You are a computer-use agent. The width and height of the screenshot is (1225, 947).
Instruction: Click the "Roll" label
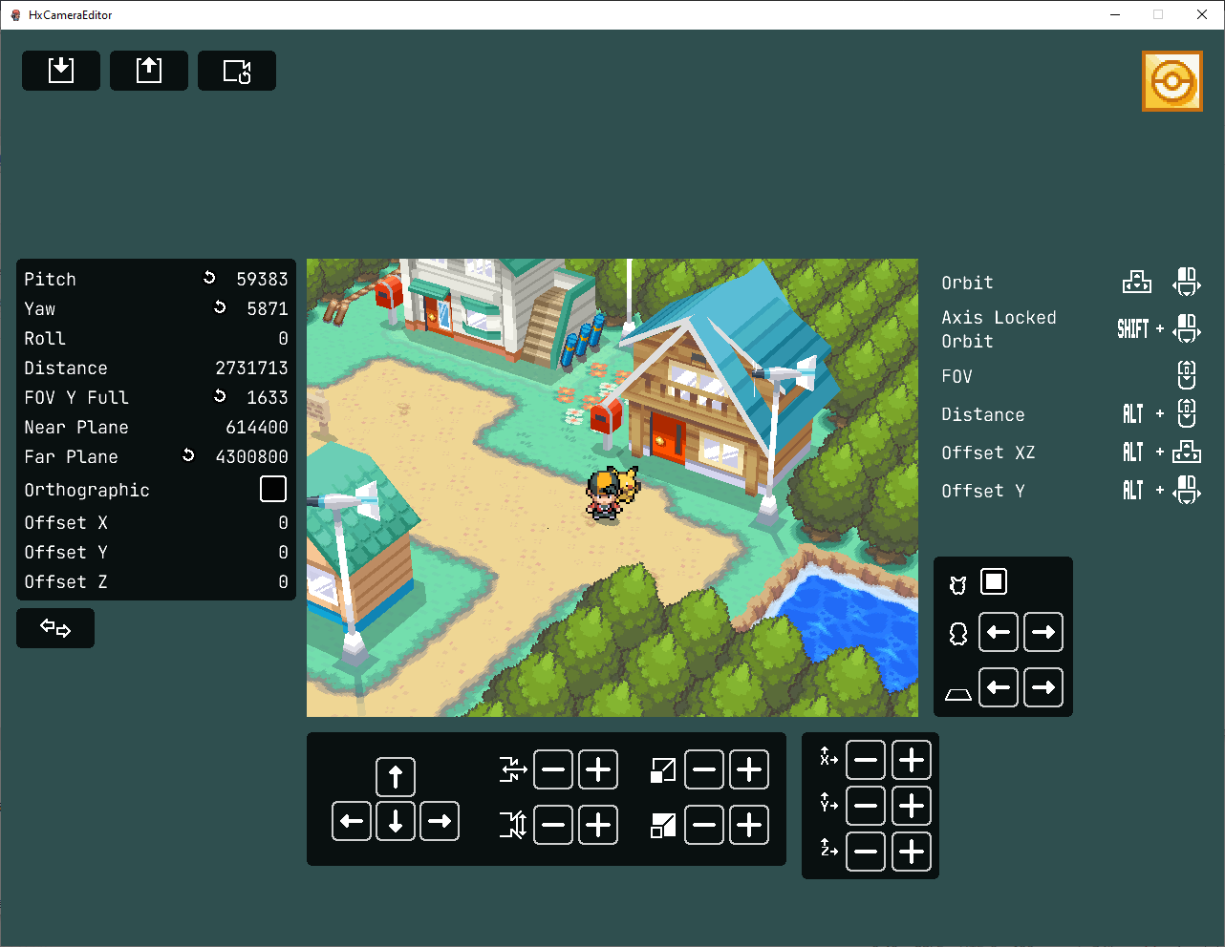click(x=45, y=338)
